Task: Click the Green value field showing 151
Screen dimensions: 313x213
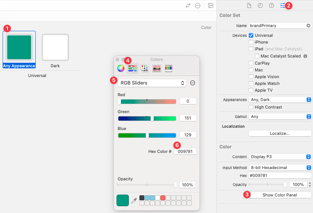Action: [188, 118]
